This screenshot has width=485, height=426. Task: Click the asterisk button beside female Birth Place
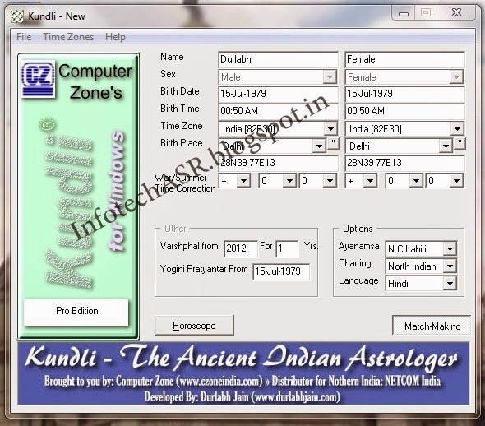coord(460,143)
